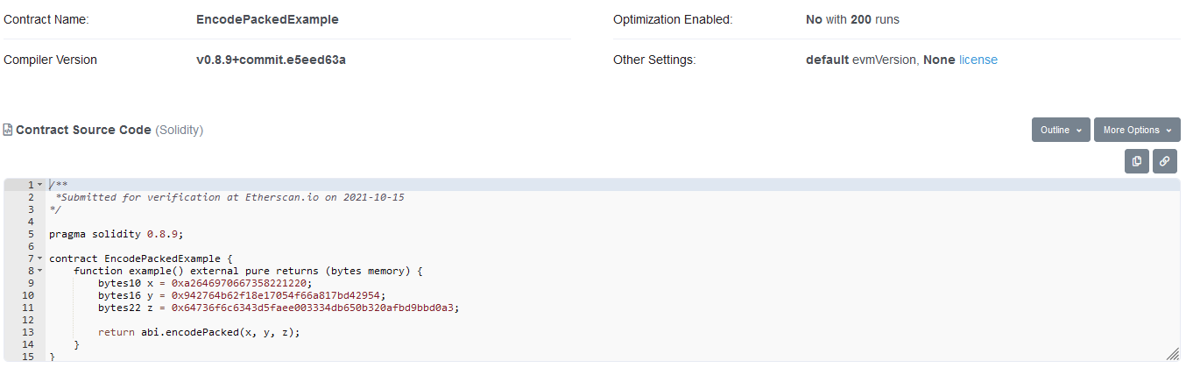Open the license link in Other Settings

[x=978, y=60]
